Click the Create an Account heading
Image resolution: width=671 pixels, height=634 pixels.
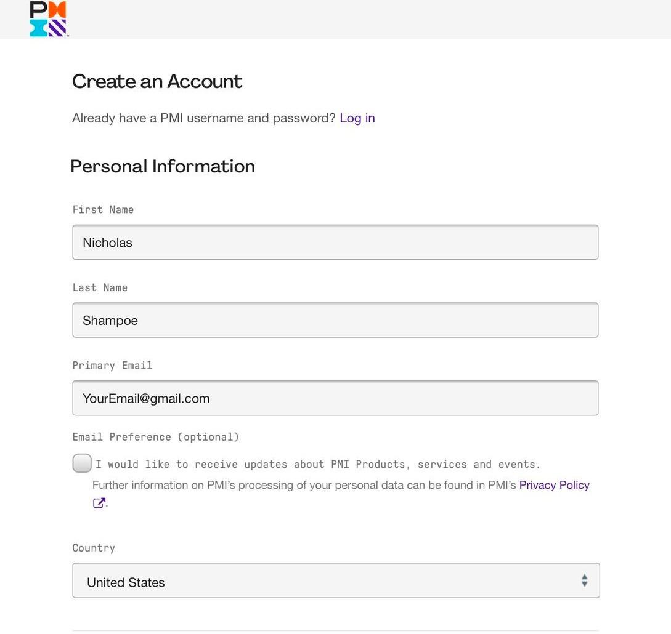[157, 81]
